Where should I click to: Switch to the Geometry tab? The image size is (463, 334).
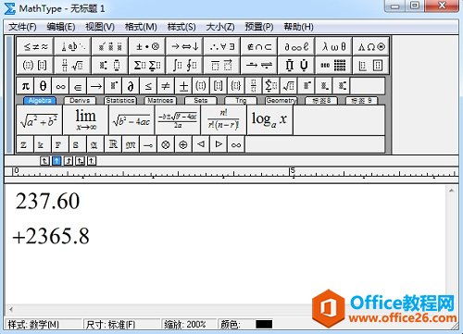coord(282,101)
